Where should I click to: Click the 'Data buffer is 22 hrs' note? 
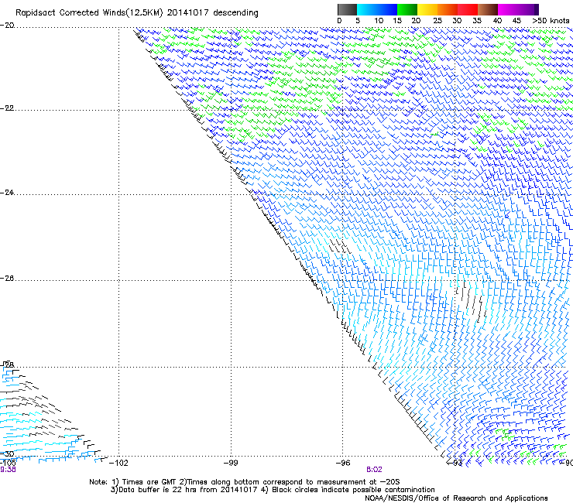click(x=273, y=490)
